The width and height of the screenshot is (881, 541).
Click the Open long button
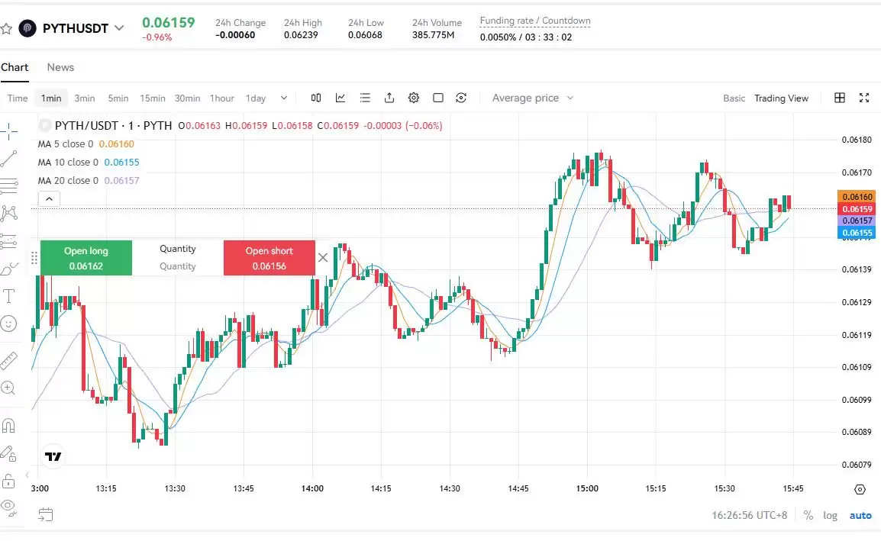click(86, 258)
